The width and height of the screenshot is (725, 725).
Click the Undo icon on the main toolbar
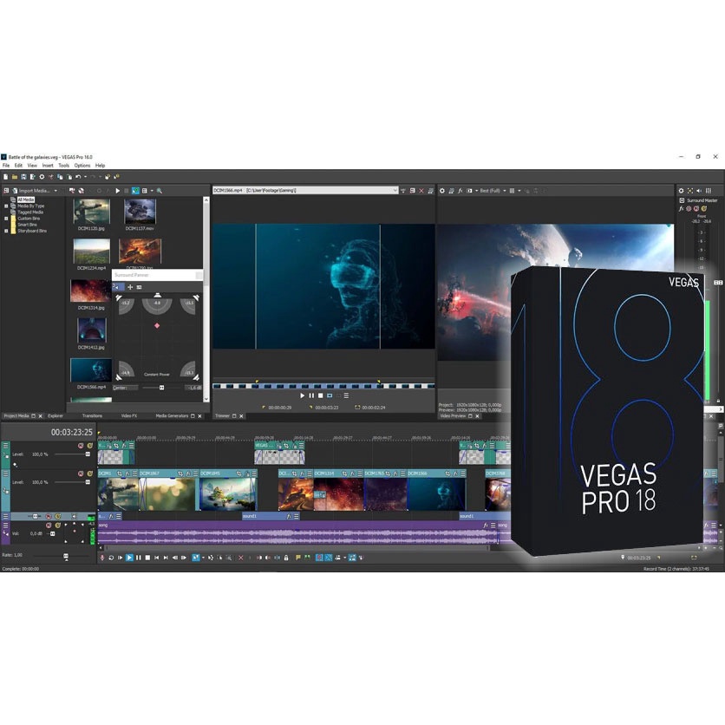coord(78,176)
